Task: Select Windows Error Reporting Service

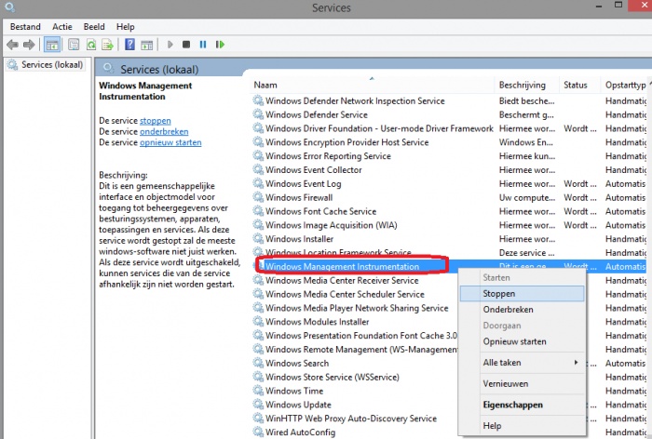Action: [449, 155]
